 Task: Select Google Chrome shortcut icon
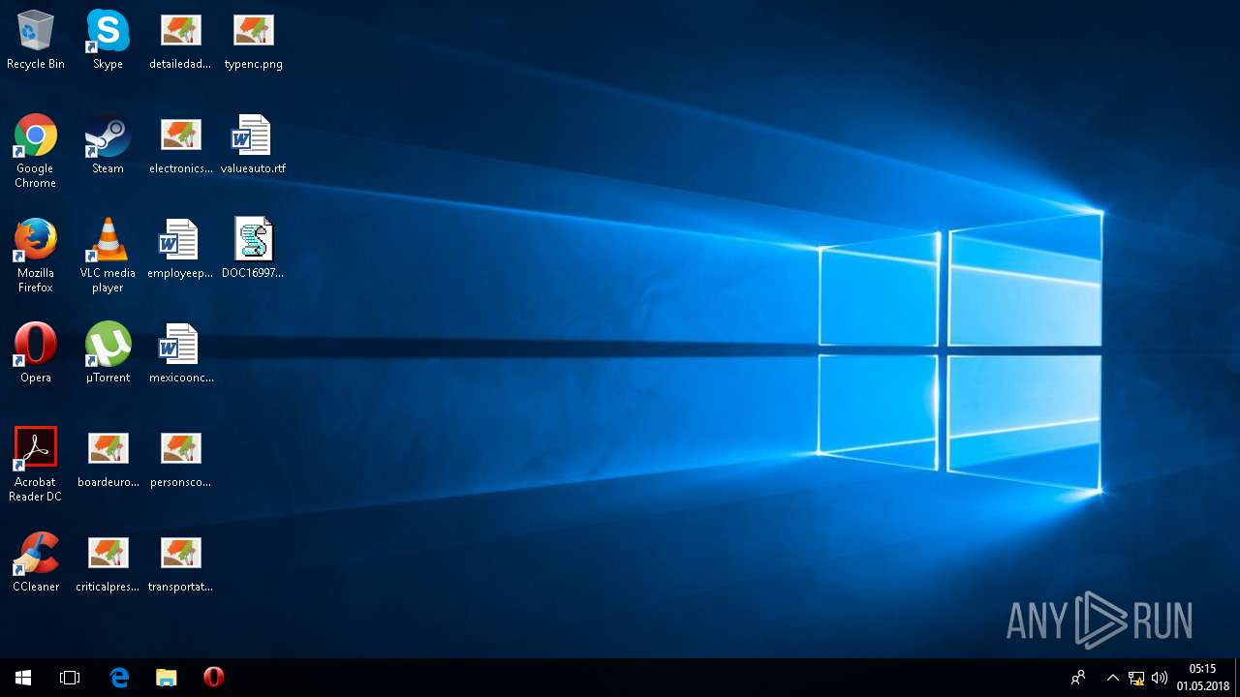36,151
